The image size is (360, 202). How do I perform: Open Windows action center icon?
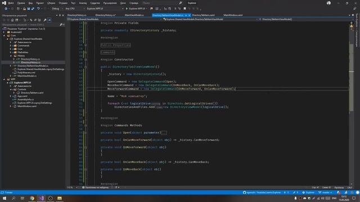[x=354, y=198]
